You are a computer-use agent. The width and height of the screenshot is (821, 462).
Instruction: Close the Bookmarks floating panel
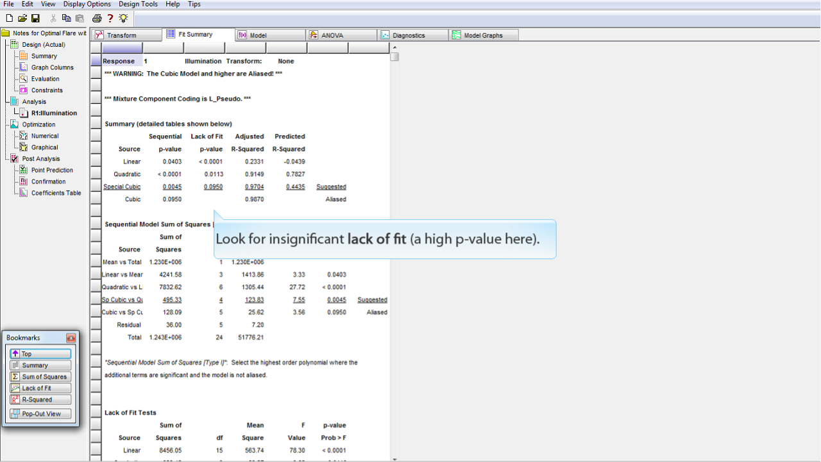tap(71, 338)
